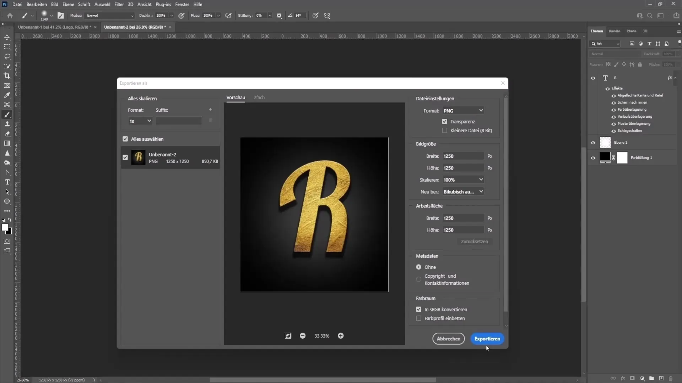Open the 1x scale size dropdown
Image resolution: width=682 pixels, height=383 pixels.
[140, 121]
